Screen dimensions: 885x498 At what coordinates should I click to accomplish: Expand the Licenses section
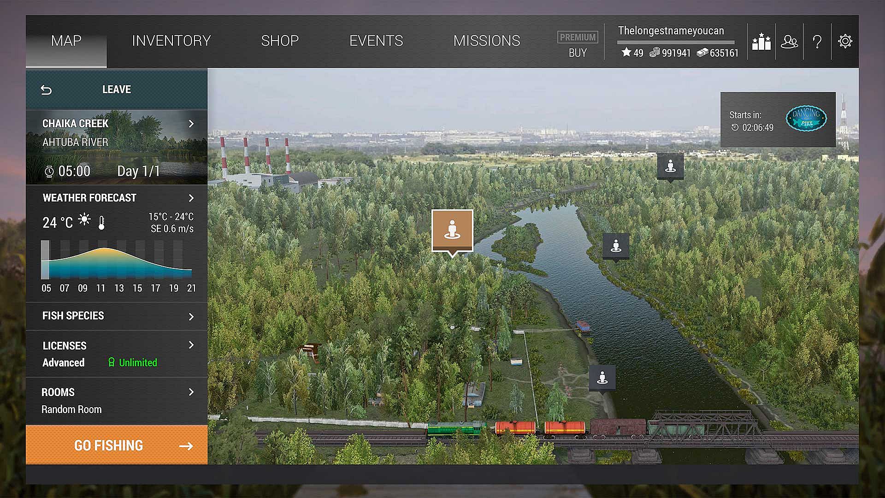point(191,345)
